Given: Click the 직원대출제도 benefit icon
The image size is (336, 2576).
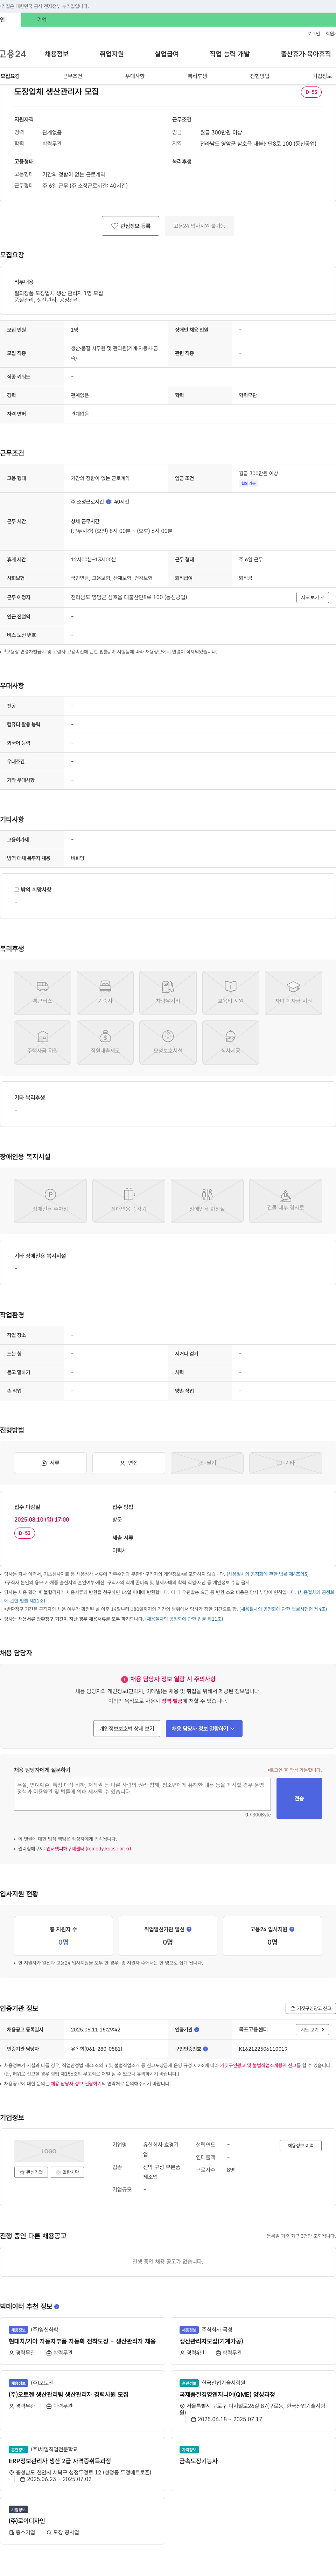Looking at the screenshot, I should click(105, 1042).
